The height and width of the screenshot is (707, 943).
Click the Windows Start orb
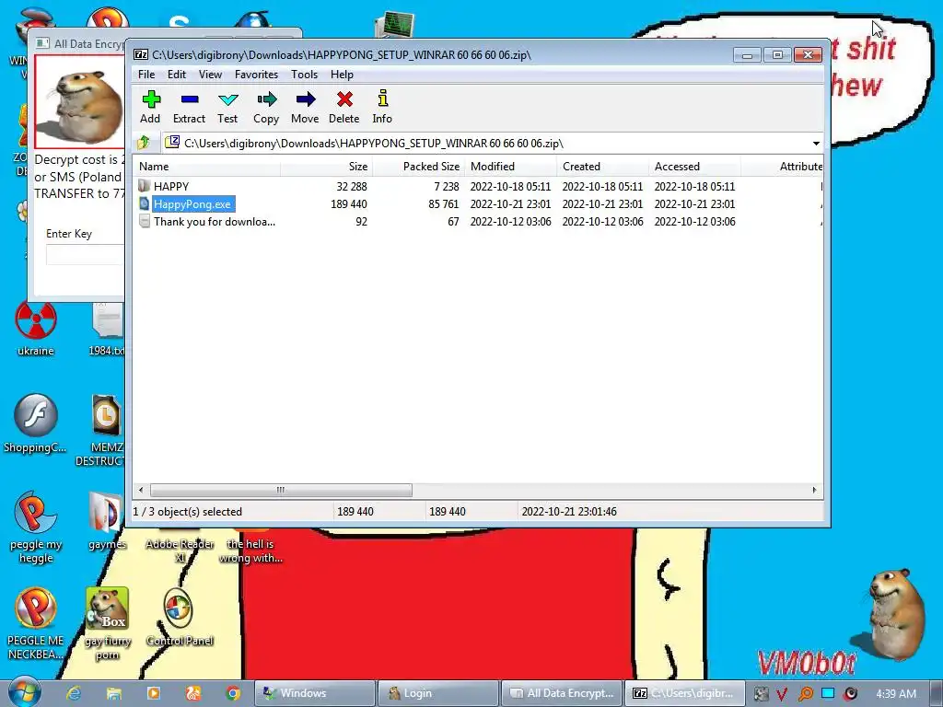pos(23,692)
